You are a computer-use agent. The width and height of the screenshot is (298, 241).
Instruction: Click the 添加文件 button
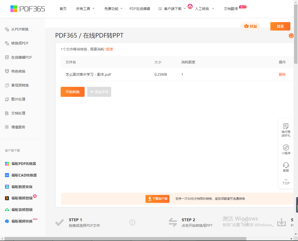99,92
